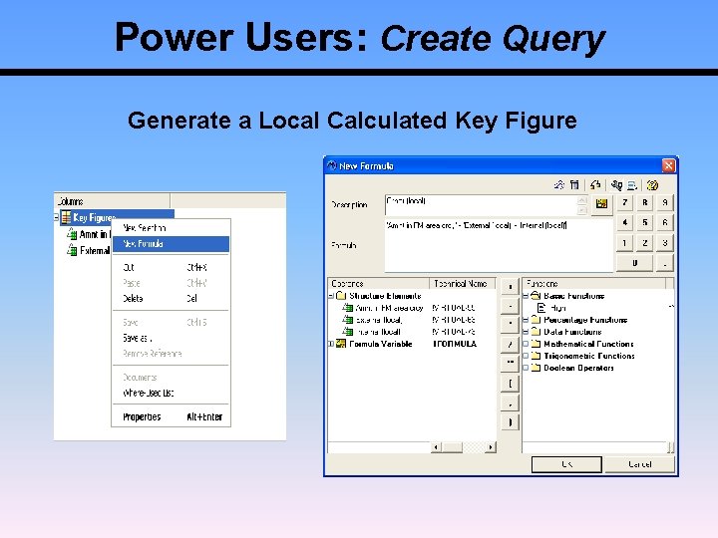The width and height of the screenshot is (718, 538).
Task: Click the Functions column header
Action: [594, 284]
